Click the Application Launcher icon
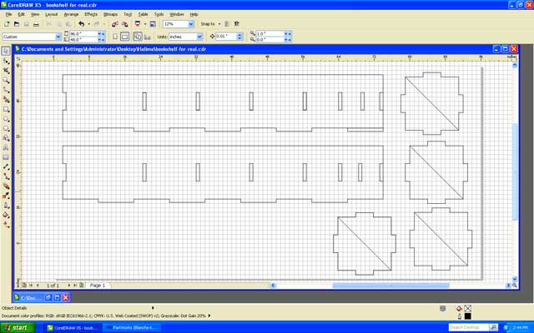Image resolution: width=534 pixels, height=333 pixels. coord(138,24)
